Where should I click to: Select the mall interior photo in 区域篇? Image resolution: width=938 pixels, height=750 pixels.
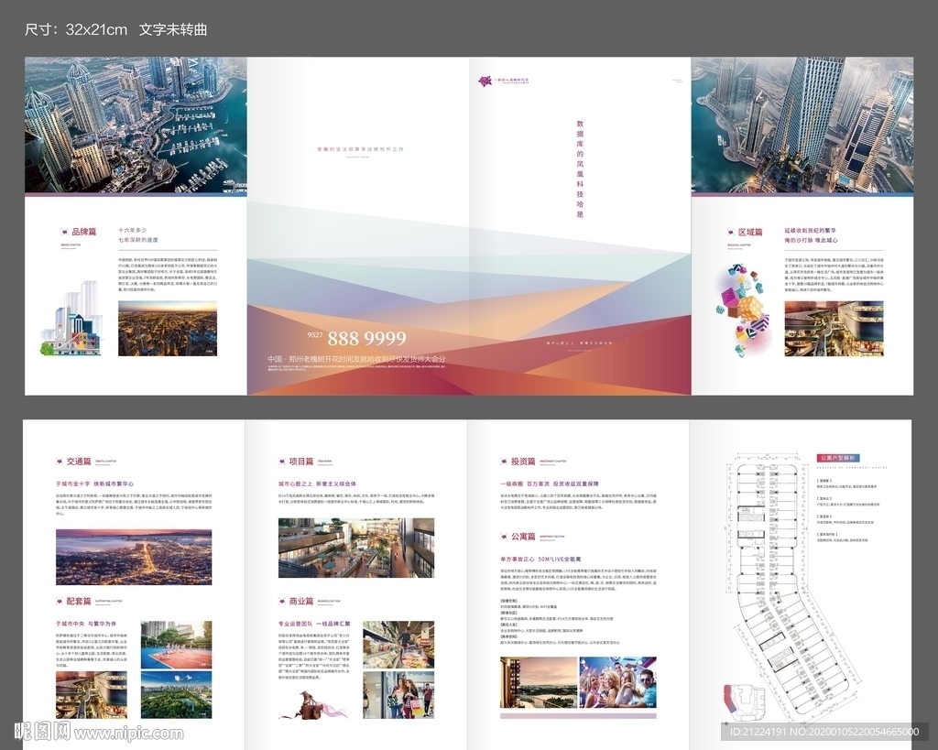pyautogui.click(x=834, y=329)
